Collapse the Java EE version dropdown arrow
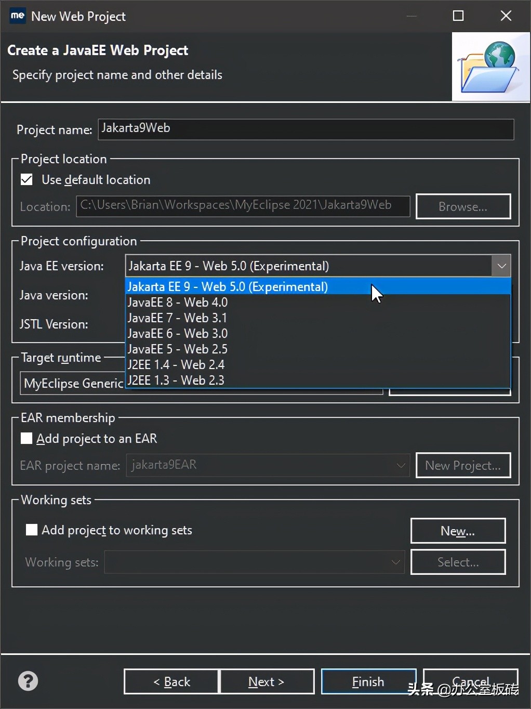The height and width of the screenshot is (709, 531). click(501, 266)
